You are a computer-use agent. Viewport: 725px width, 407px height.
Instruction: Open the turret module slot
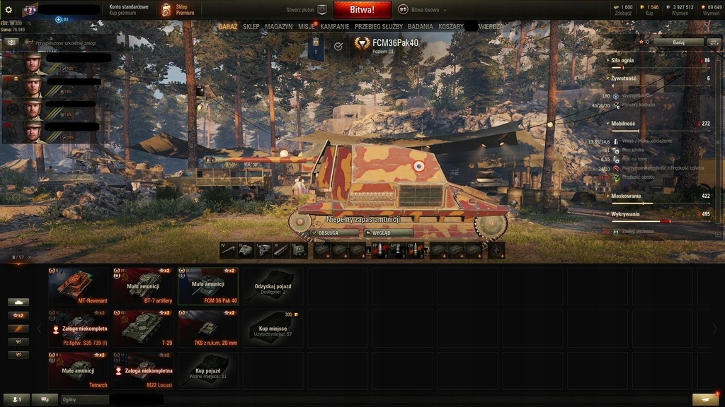246,250
